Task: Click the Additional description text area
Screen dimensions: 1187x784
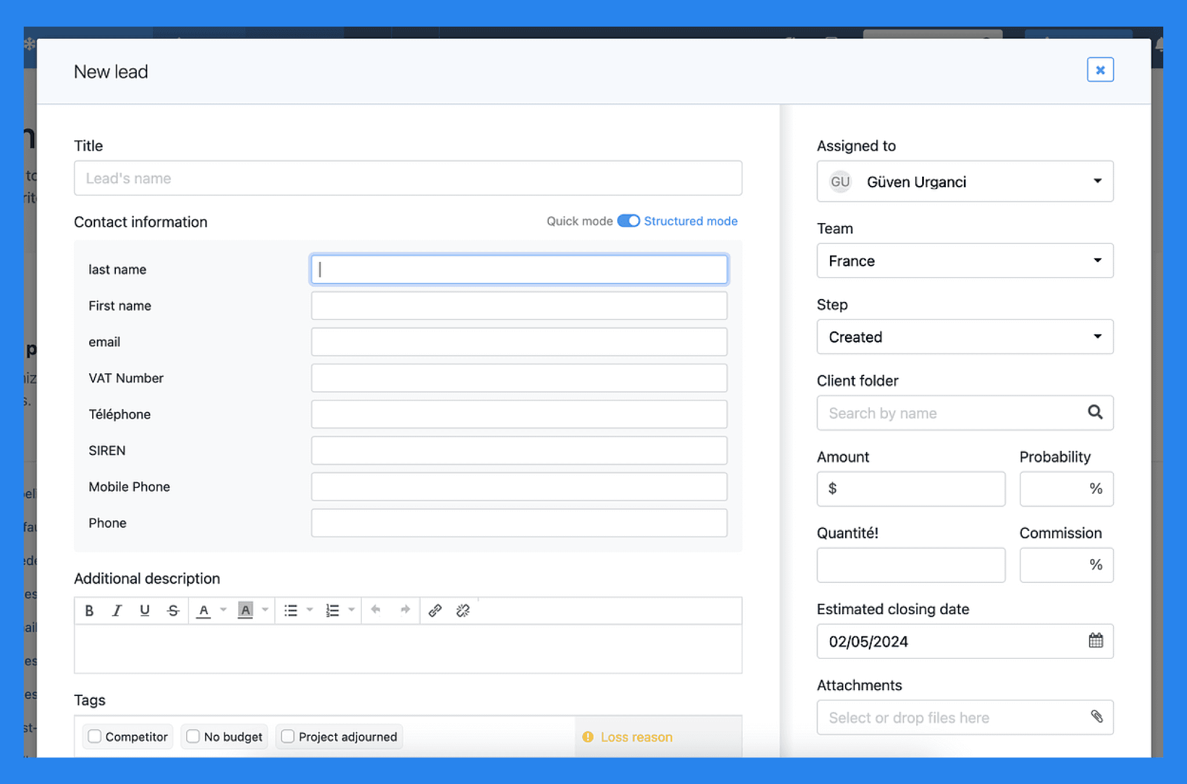Action: [407, 648]
